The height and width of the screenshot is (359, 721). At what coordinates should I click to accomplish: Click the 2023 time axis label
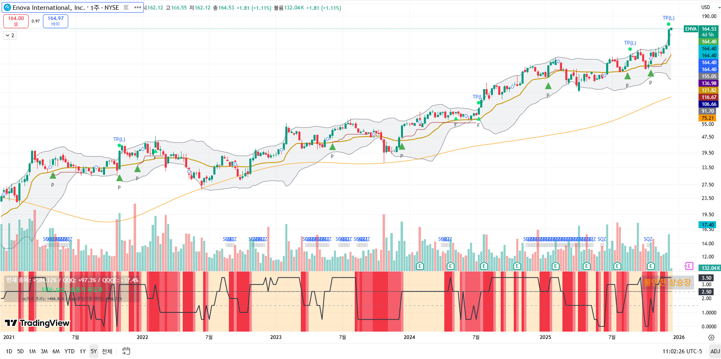276,337
